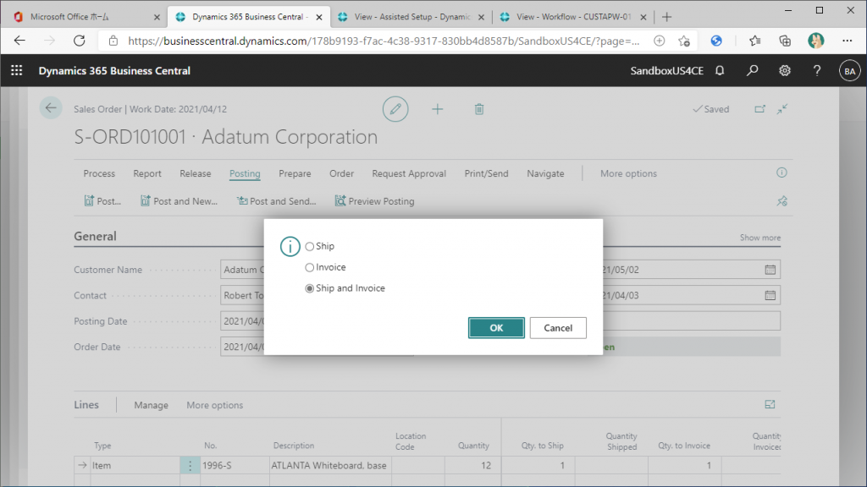Viewport: 867px width, 487px height.
Task: Open the Business Central search magnifier
Action: (x=752, y=71)
